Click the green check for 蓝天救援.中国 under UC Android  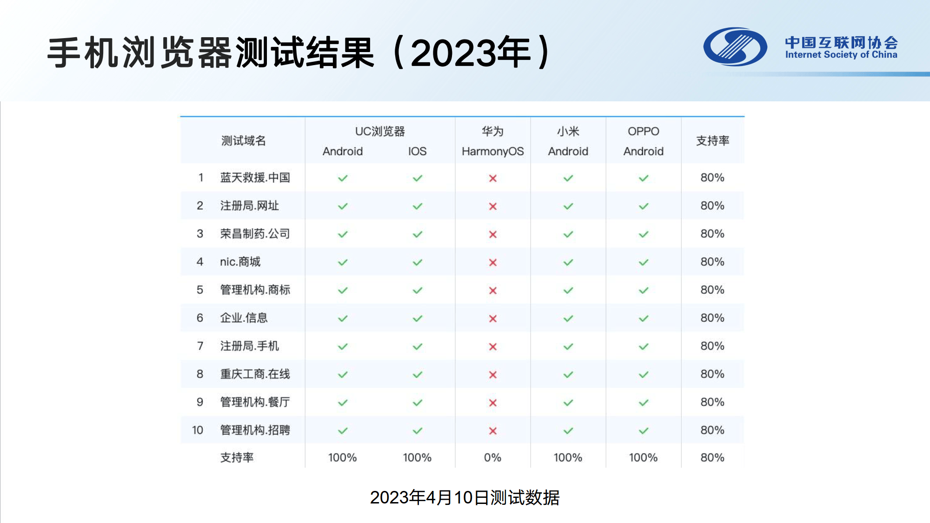pyautogui.click(x=343, y=178)
